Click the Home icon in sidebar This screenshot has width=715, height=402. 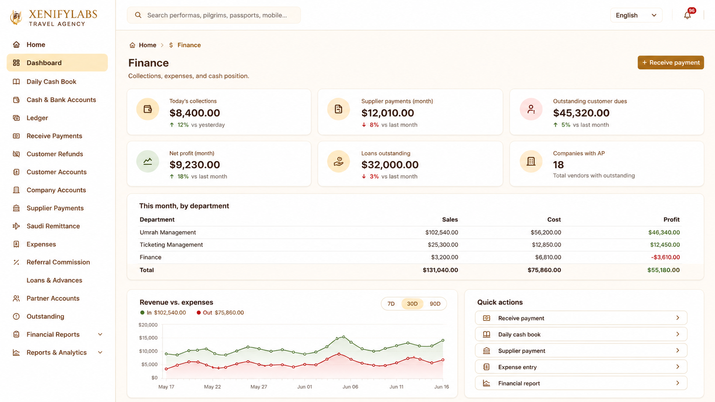pyautogui.click(x=16, y=44)
